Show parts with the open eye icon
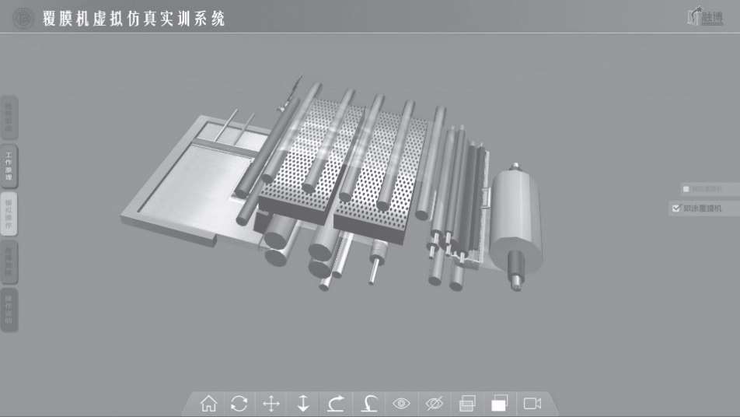Viewport: 740px width, 417px height. pyautogui.click(x=401, y=403)
